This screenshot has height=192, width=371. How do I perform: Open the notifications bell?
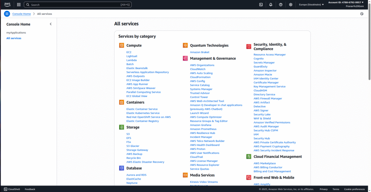click(x=271, y=4)
